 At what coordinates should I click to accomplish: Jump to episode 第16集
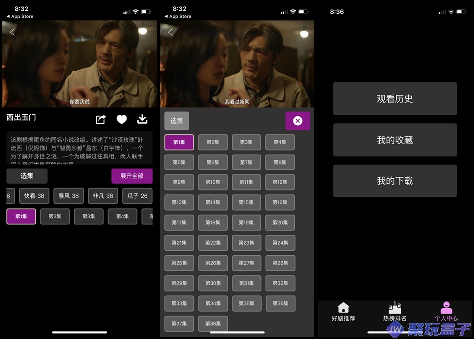(x=280, y=202)
